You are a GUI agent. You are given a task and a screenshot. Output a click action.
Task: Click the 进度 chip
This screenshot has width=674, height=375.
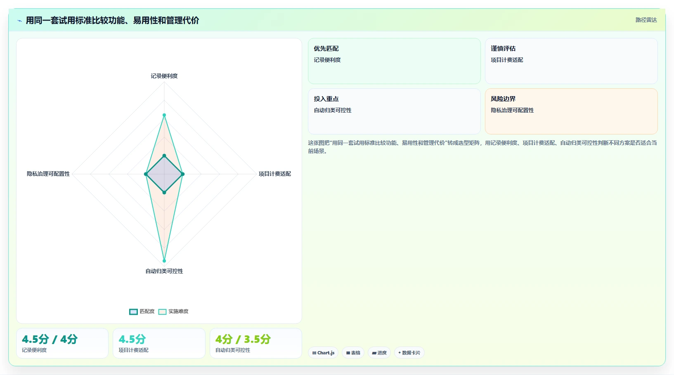click(379, 353)
